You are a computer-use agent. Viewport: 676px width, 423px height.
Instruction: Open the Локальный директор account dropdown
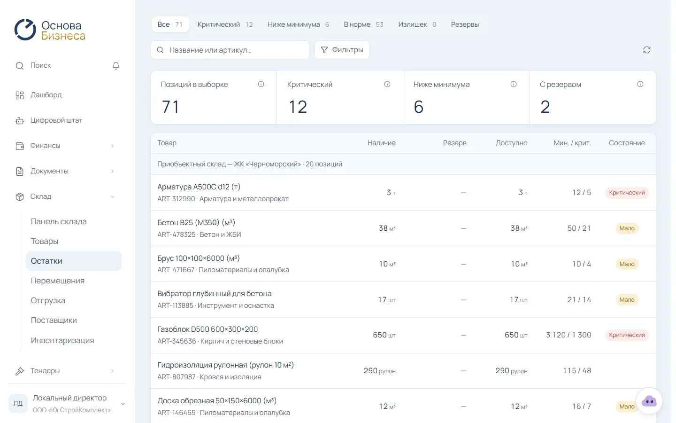67,403
